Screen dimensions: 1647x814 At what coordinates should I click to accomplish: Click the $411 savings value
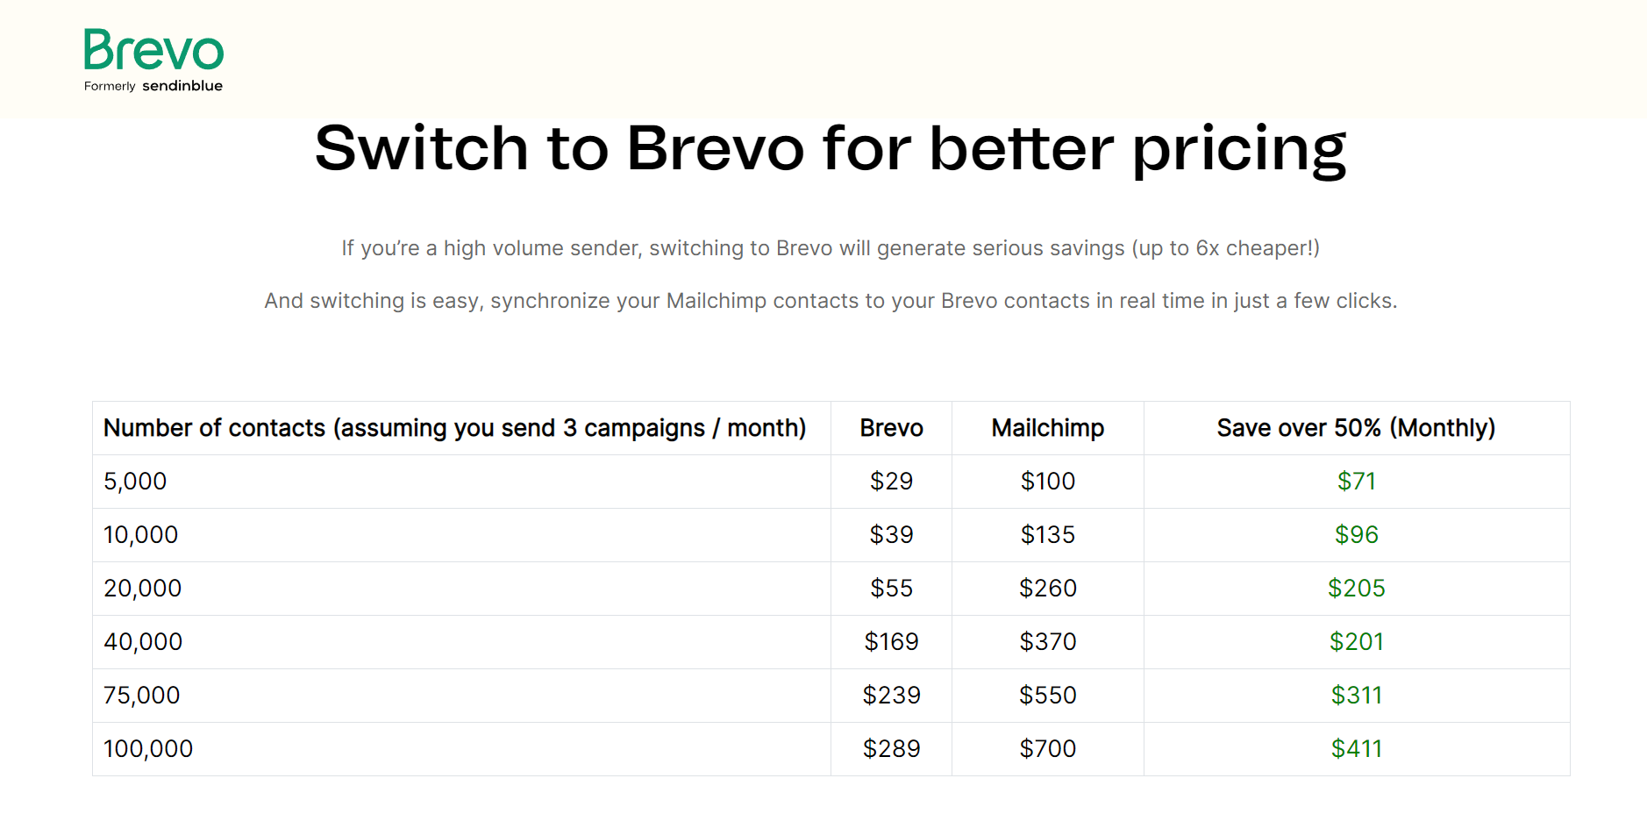(x=1356, y=749)
